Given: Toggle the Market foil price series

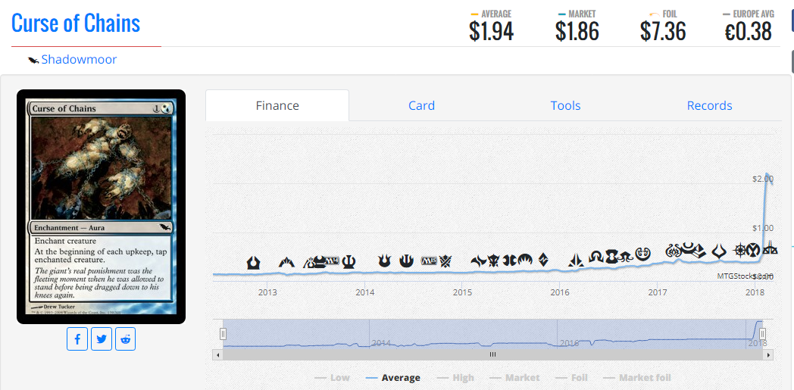Looking at the screenshot, I should (x=637, y=377).
